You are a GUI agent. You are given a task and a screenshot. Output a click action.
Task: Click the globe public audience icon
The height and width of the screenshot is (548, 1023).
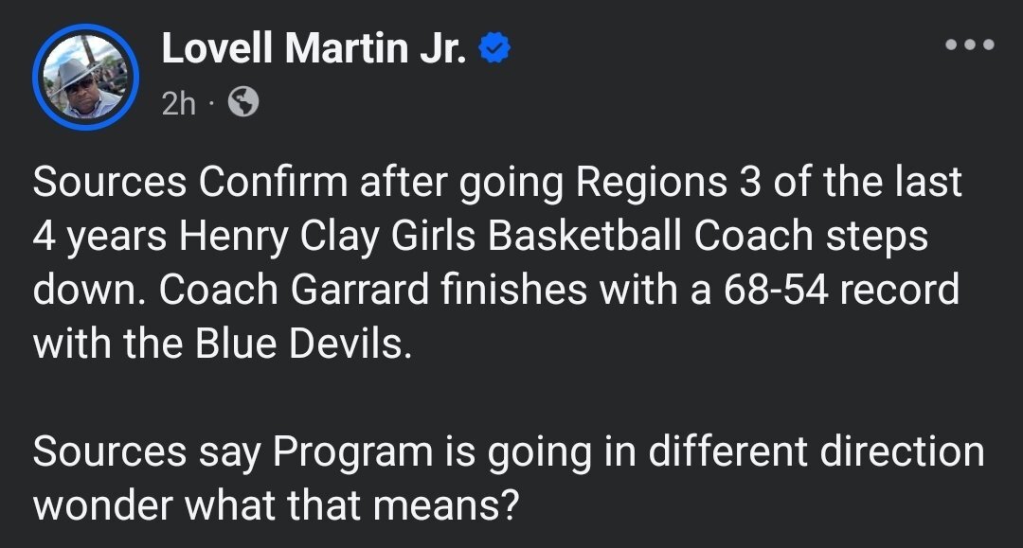coord(243,101)
